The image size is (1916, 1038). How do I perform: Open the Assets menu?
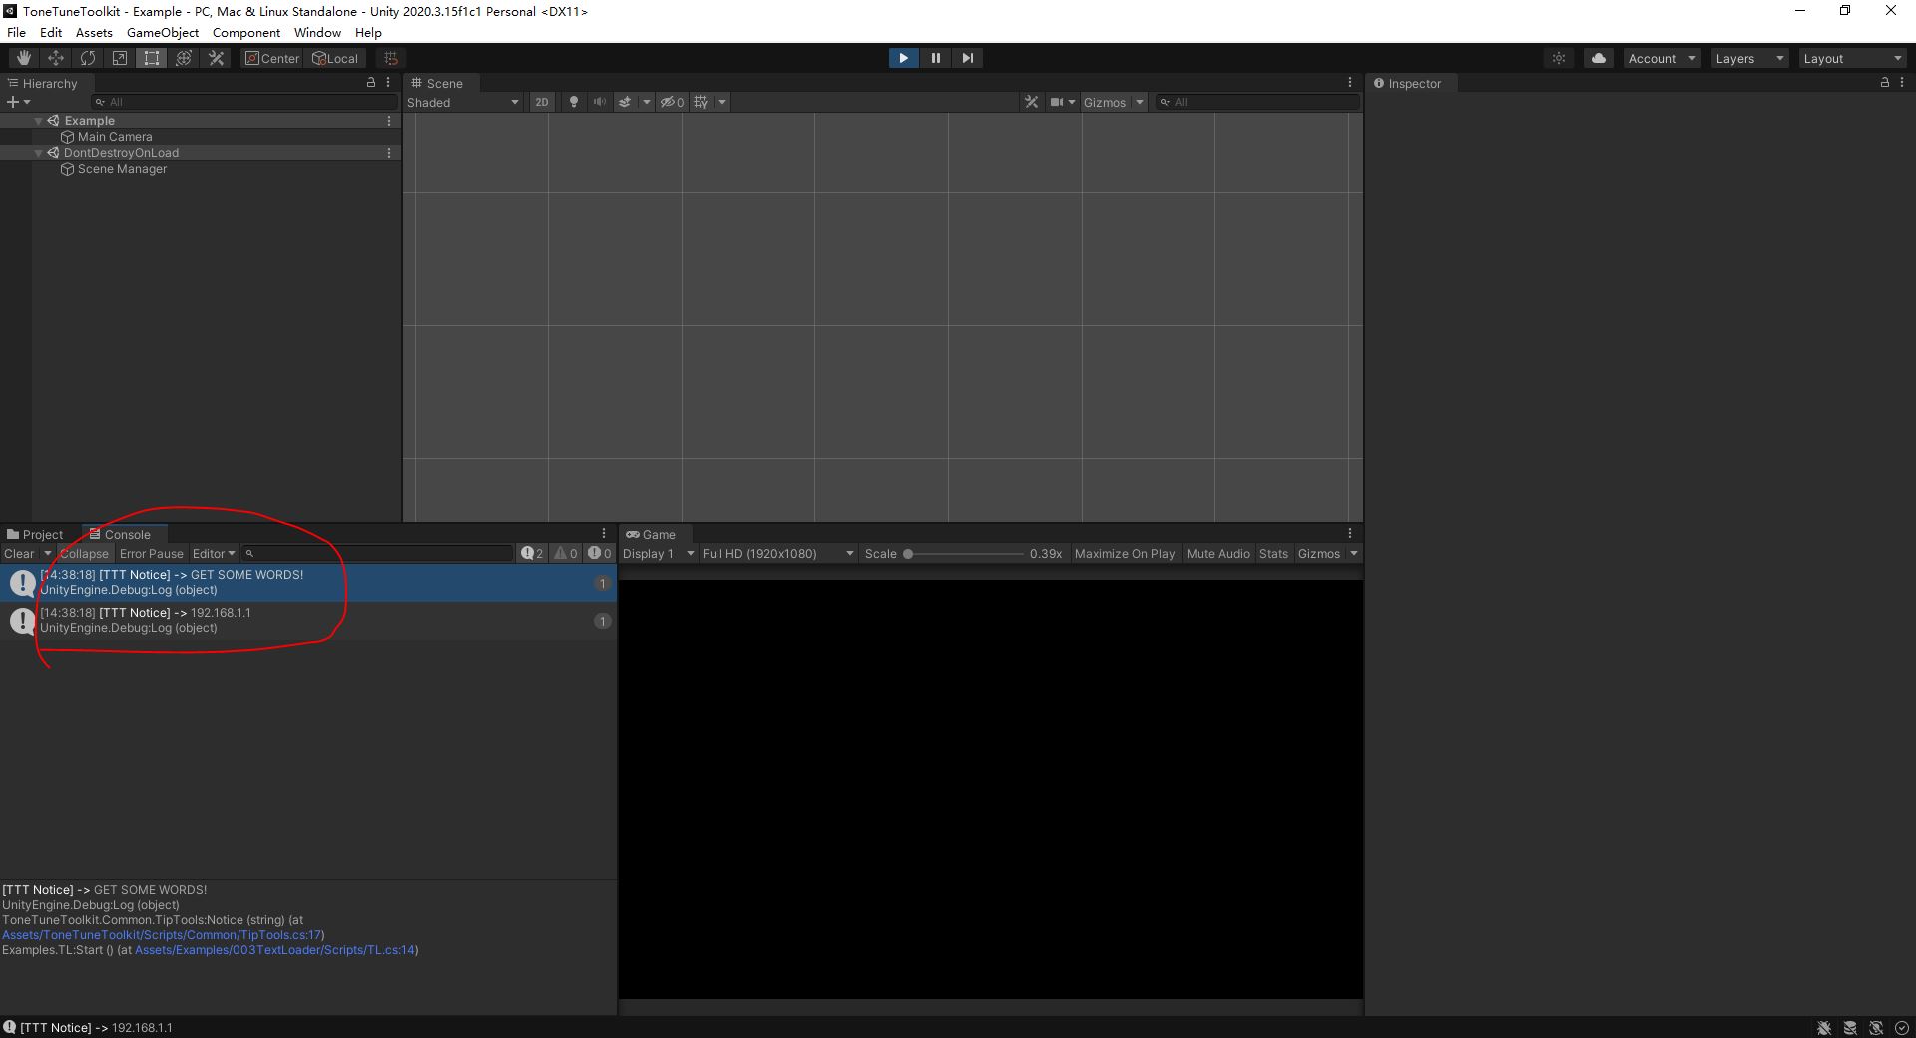click(94, 33)
